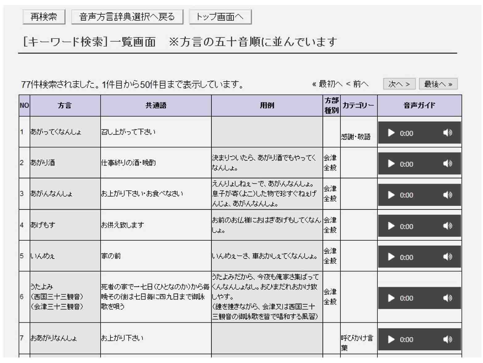Play audio for うたよみ

[x=391, y=298]
